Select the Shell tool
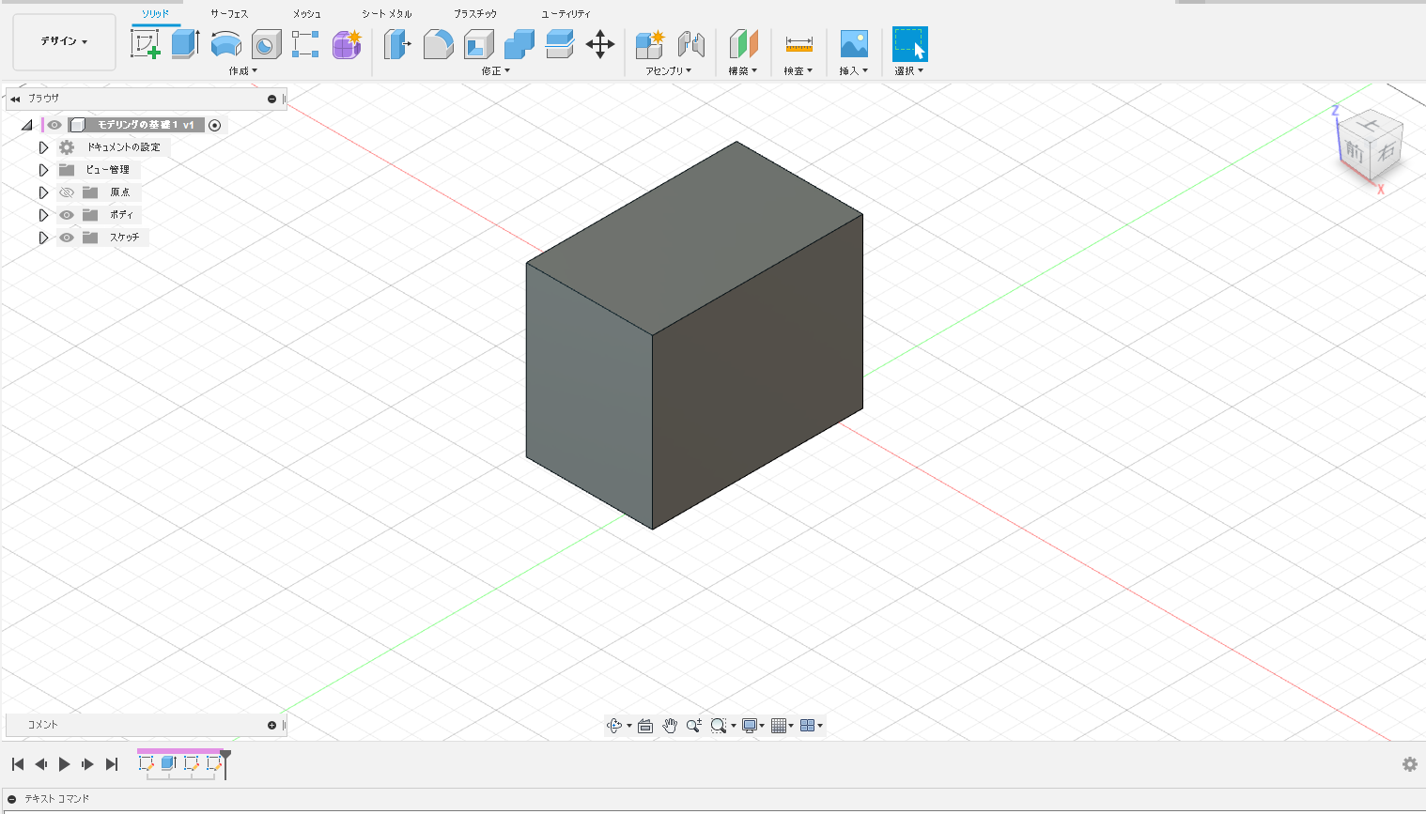This screenshot has height=814, width=1426. [x=478, y=43]
